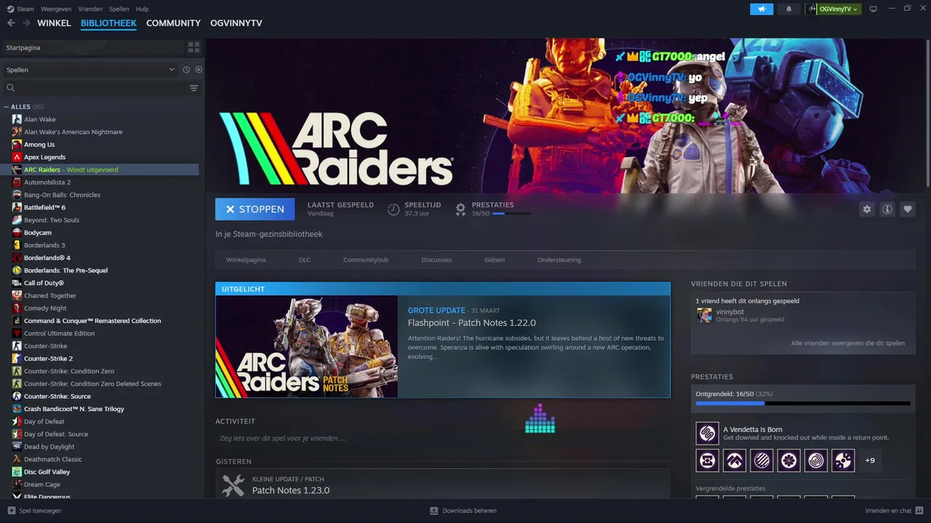Click the Speeltijd clock icon

[393, 209]
